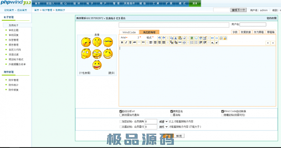Disable Wind Code自动转换 checkbox
The image size is (281, 148).
[x=223, y=111]
